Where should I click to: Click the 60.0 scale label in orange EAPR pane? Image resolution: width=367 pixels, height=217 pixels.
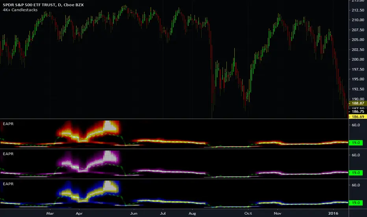pyautogui.click(x=356, y=125)
